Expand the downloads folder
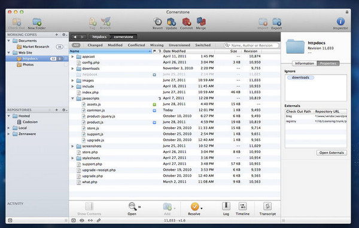Viewport: 359px width, 228px height. pos(72,69)
